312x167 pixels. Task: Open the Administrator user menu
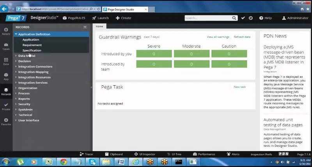click(295, 18)
